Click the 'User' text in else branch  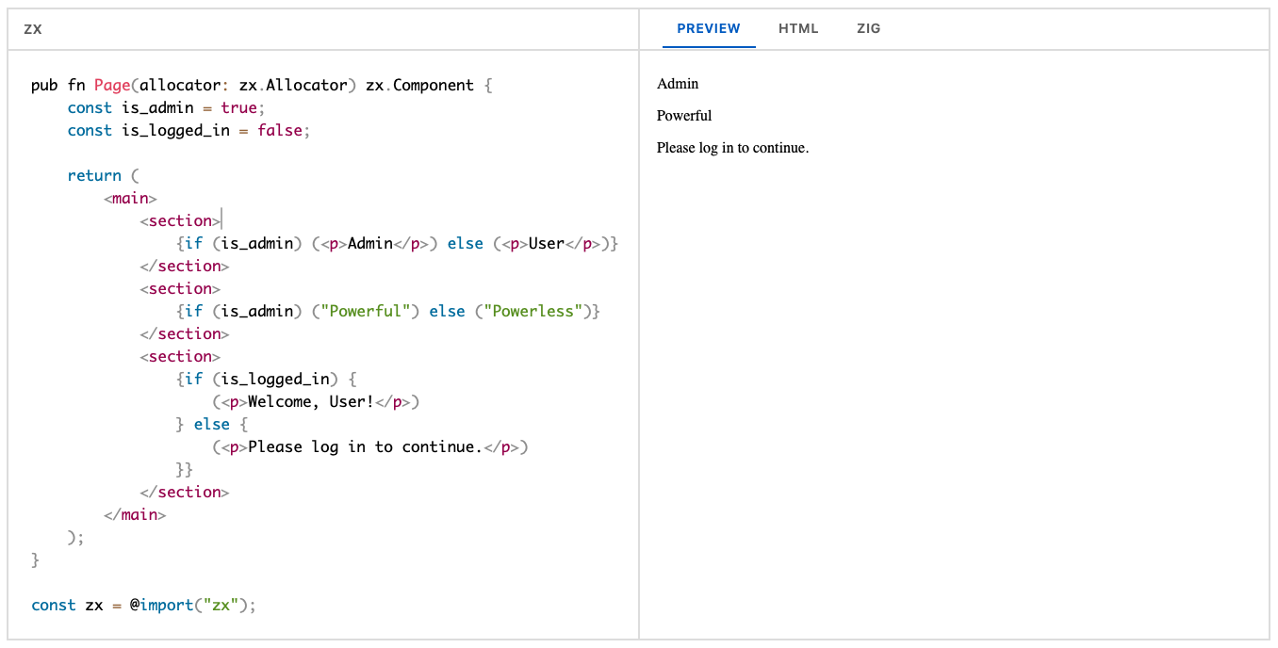[546, 244]
